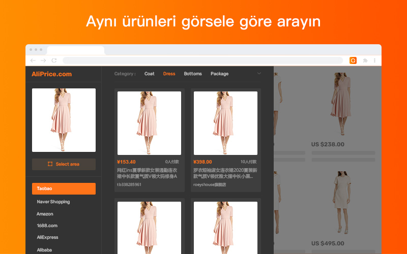Image resolution: width=407 pixels, height=254 pixels.
Task: Choose AliExpress as search source
Action: [47, 237]
